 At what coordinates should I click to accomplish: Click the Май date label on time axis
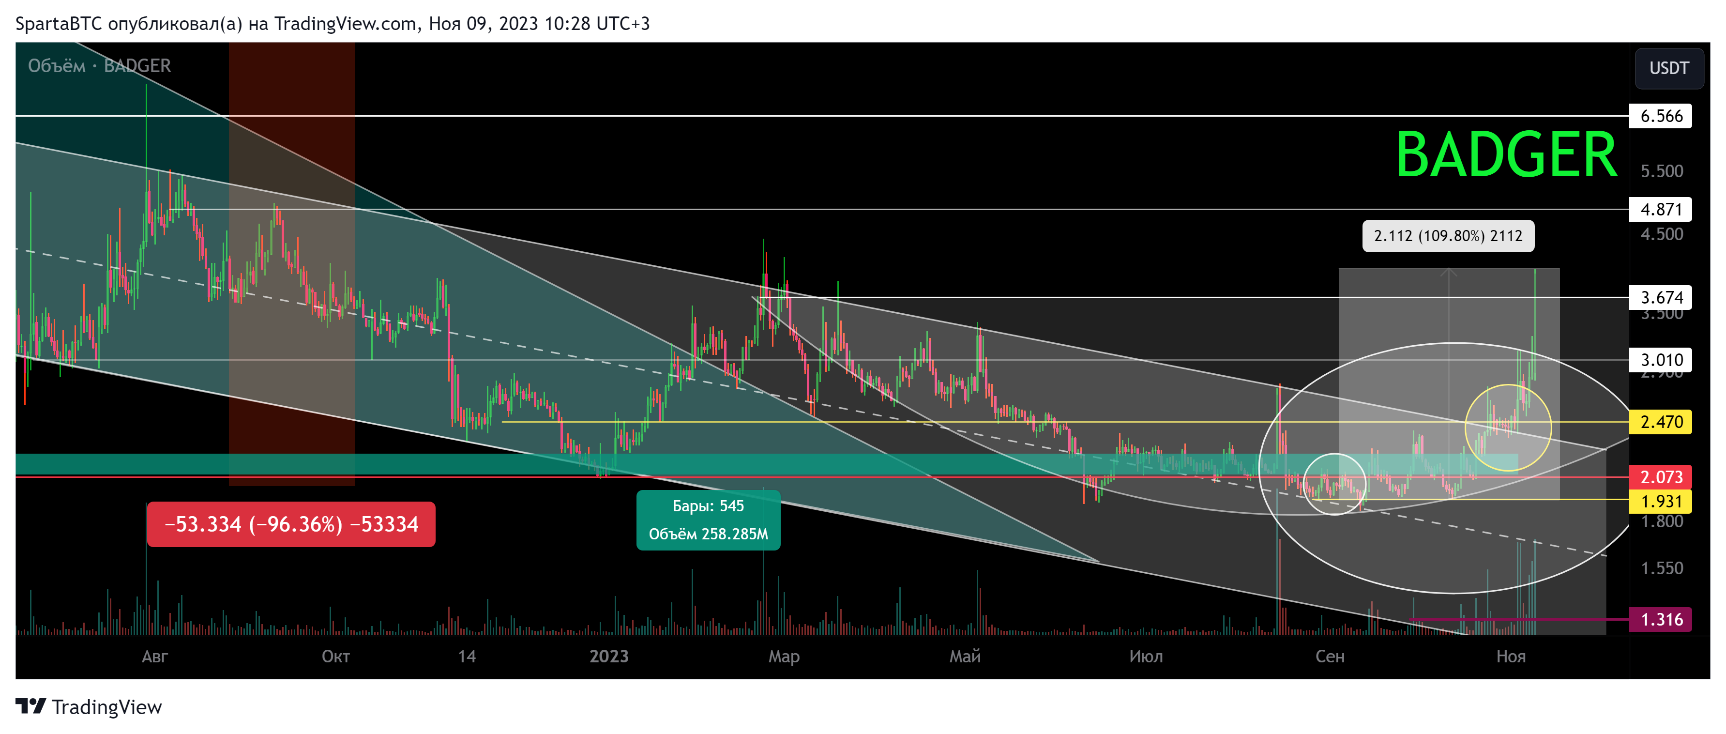coord(965,656)
